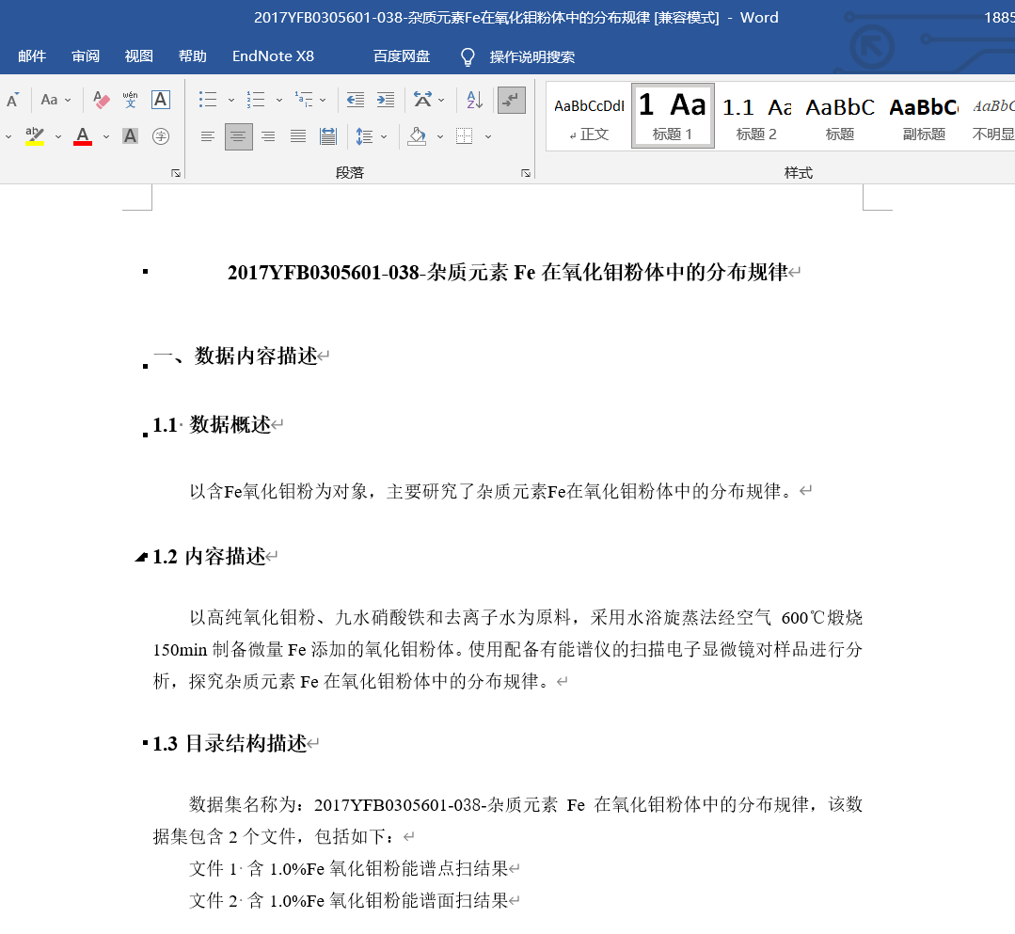The width and height of the screenshot is (1015, 934).
Task: Open the bullet library dropdown arrow
Action: pos(231,101)
